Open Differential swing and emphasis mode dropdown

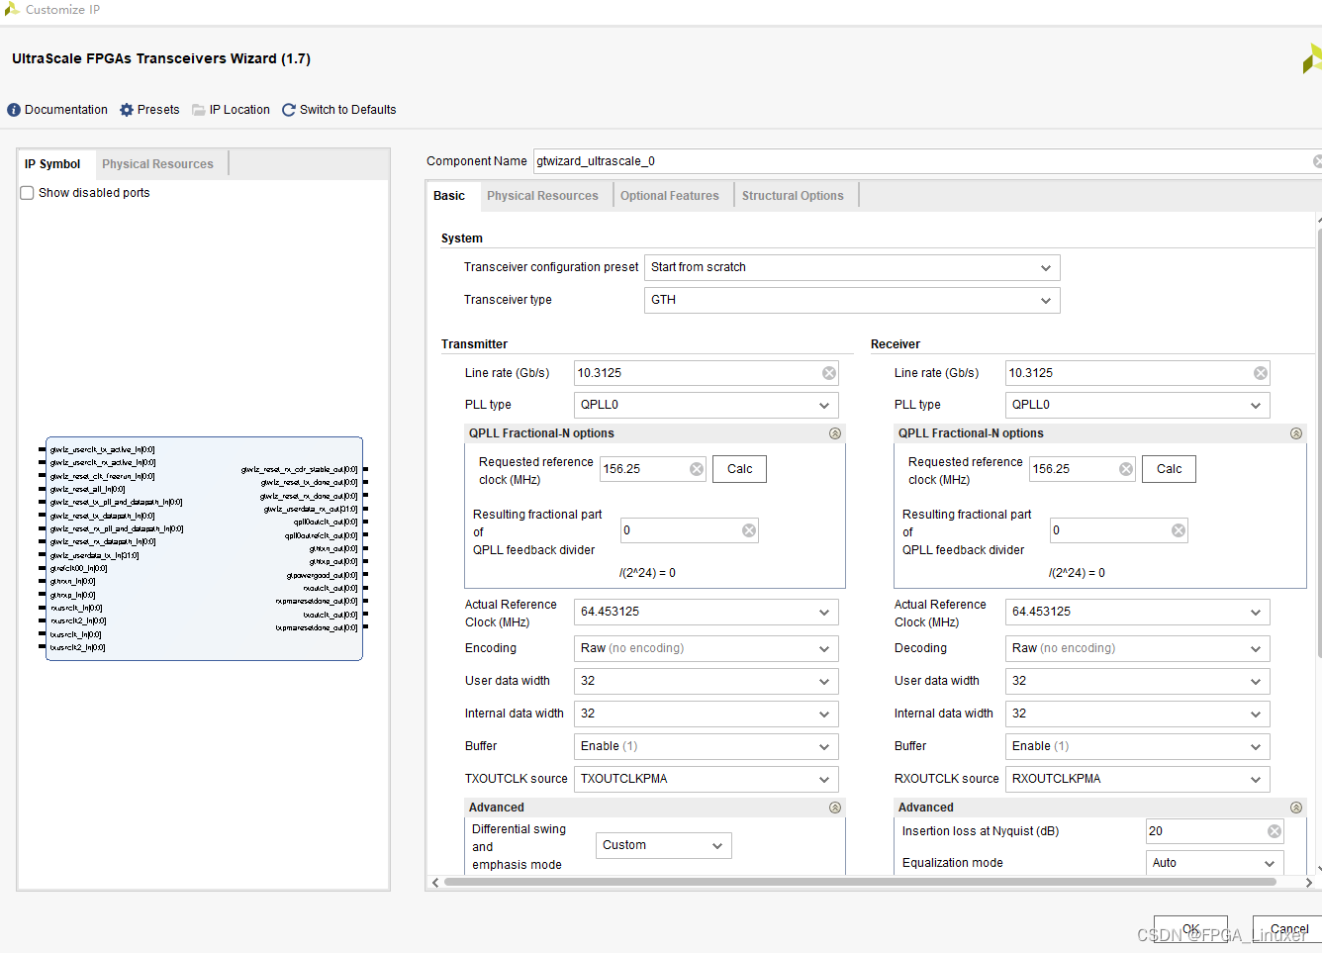pyautogui.click(x=664, y=845)
